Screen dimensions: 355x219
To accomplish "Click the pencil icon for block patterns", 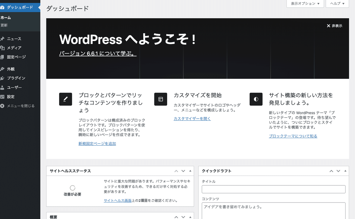I will tap(66, 99).
